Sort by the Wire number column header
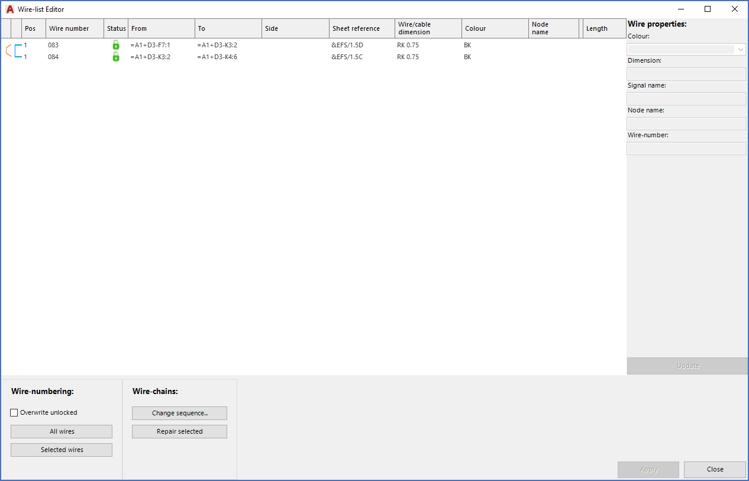The width and height of the screenshot is (749, 481). click(75, 28)
